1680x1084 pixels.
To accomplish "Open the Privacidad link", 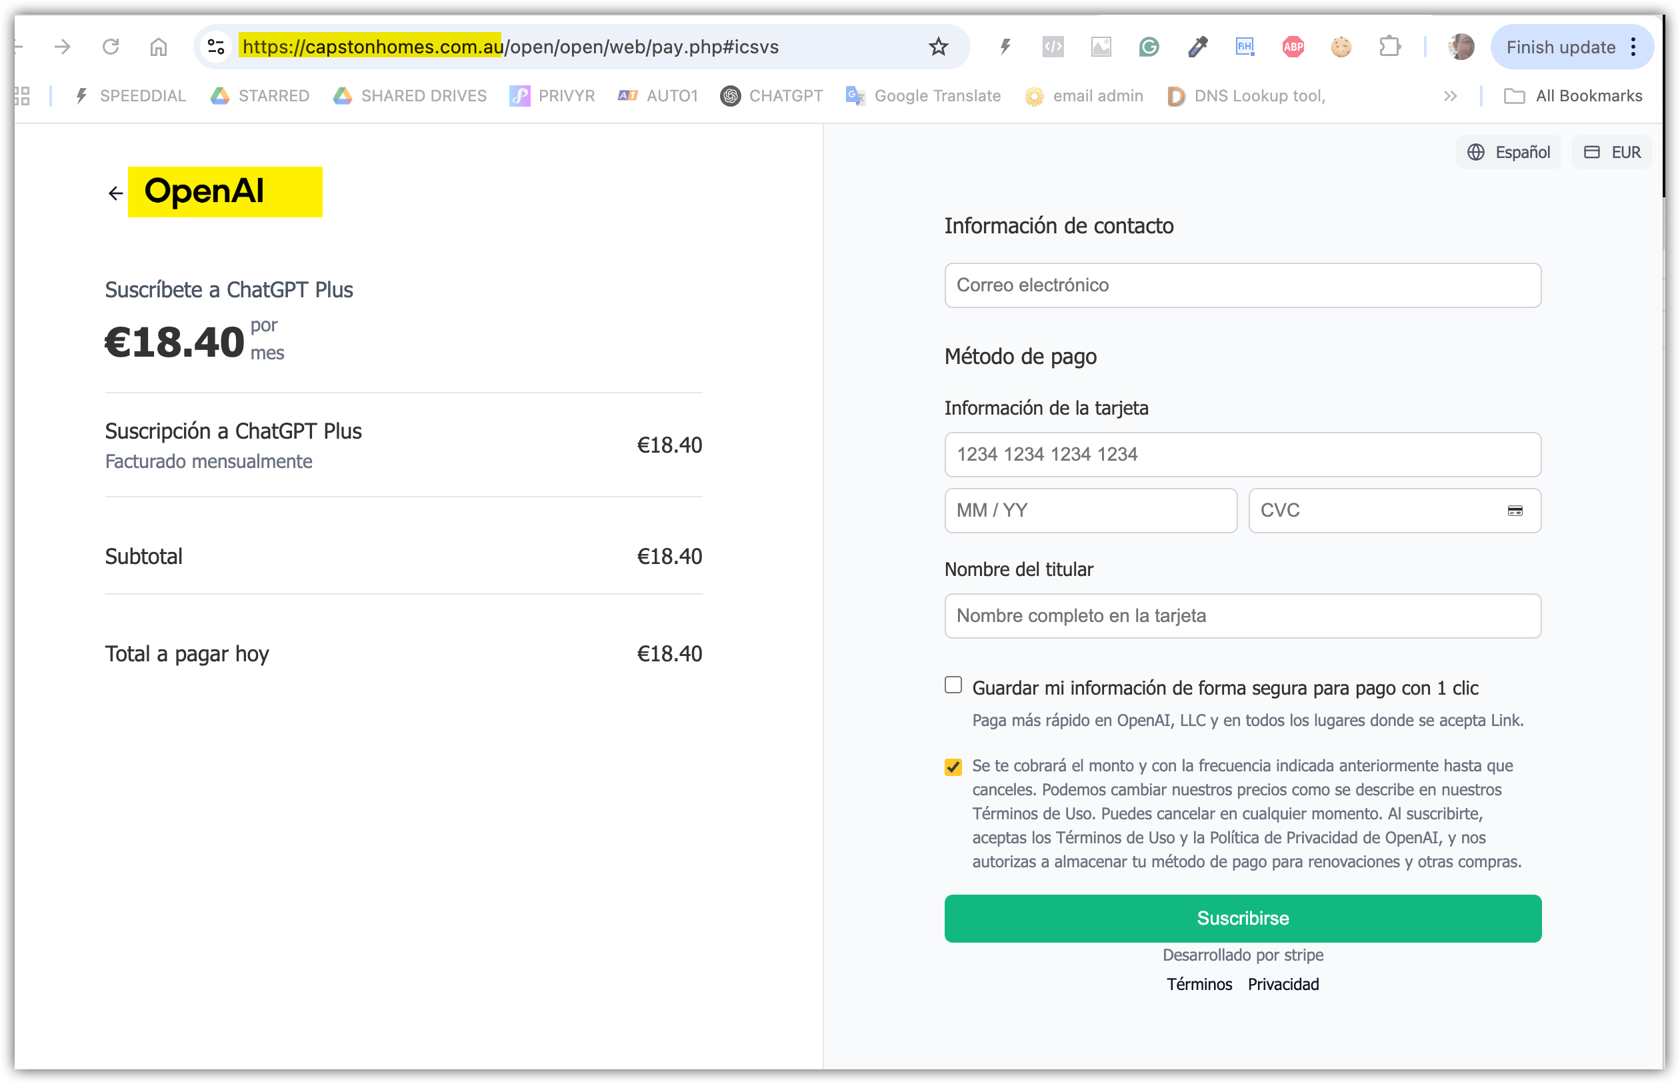I will coord(1283,984).
